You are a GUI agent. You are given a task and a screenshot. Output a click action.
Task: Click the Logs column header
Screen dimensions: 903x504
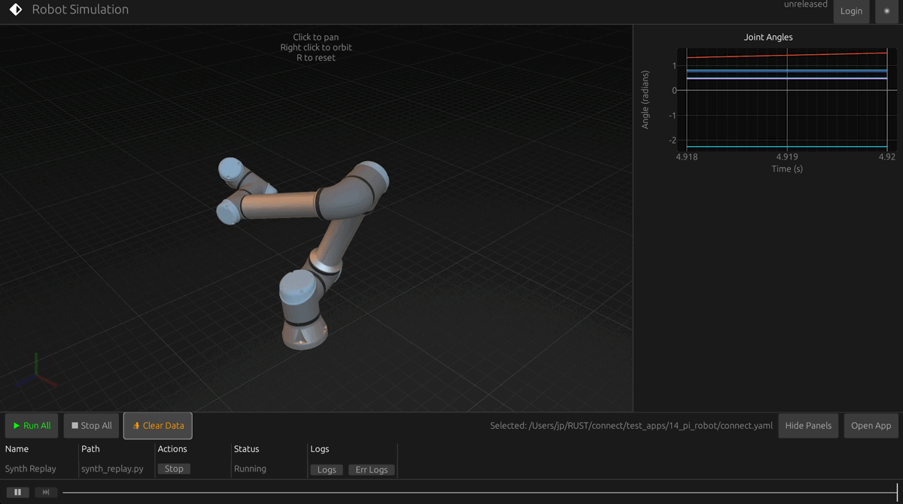click(x=320, y=449)
